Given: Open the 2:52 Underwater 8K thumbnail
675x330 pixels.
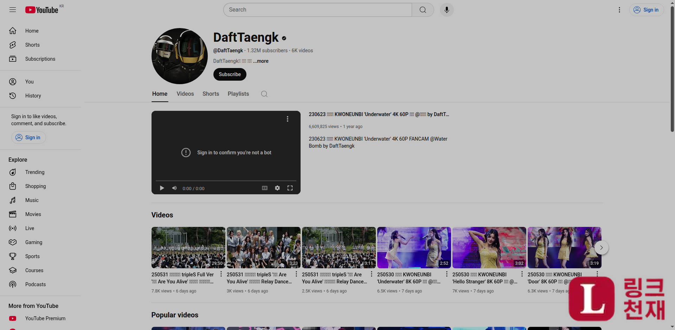Looking at the screenshot, I should coord(414,248).
